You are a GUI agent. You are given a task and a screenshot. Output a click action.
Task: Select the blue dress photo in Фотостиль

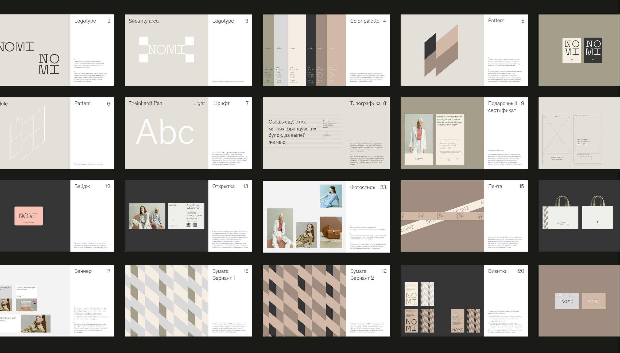[x=331, y=196]
